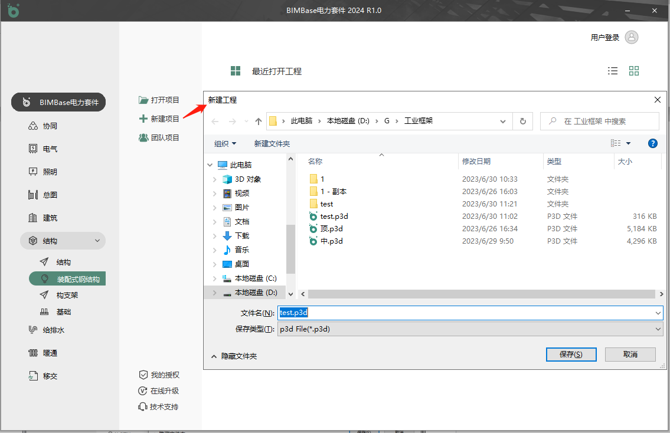Image resolution: width=670 pixels, height=433 pixels.
Task: Open the help question mark icon
Action: [652, 143]
